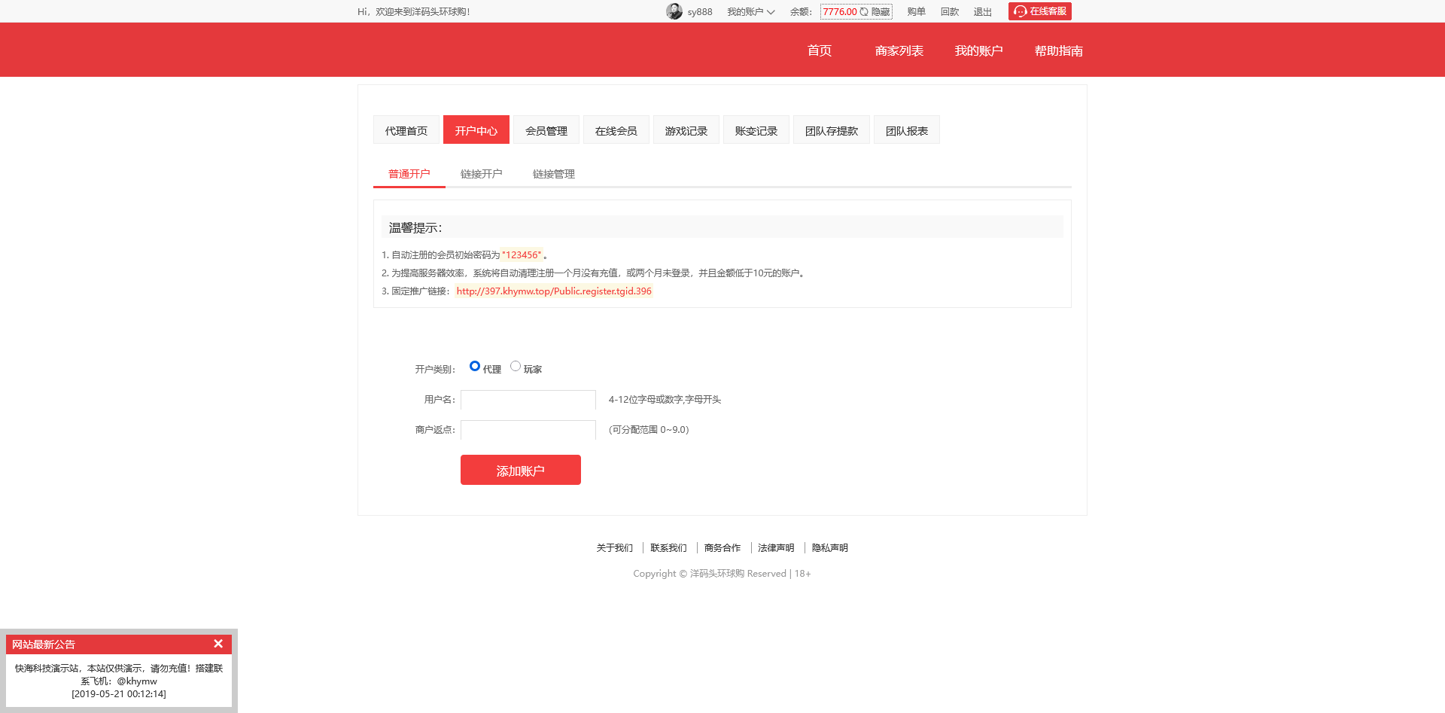The height and width of the screenshot is (713, 1445).
Task: Switch to the 链接开户 tab
Action: pyautogui.click(x=481, y=173)
